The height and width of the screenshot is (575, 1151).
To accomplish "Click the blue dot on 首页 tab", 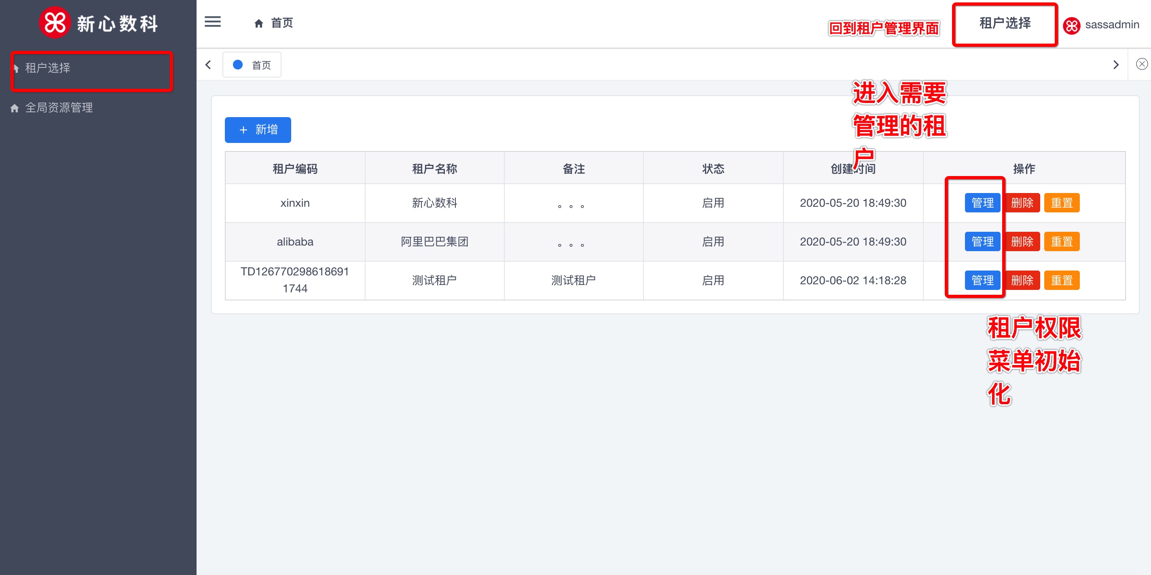I will (238, 65).
